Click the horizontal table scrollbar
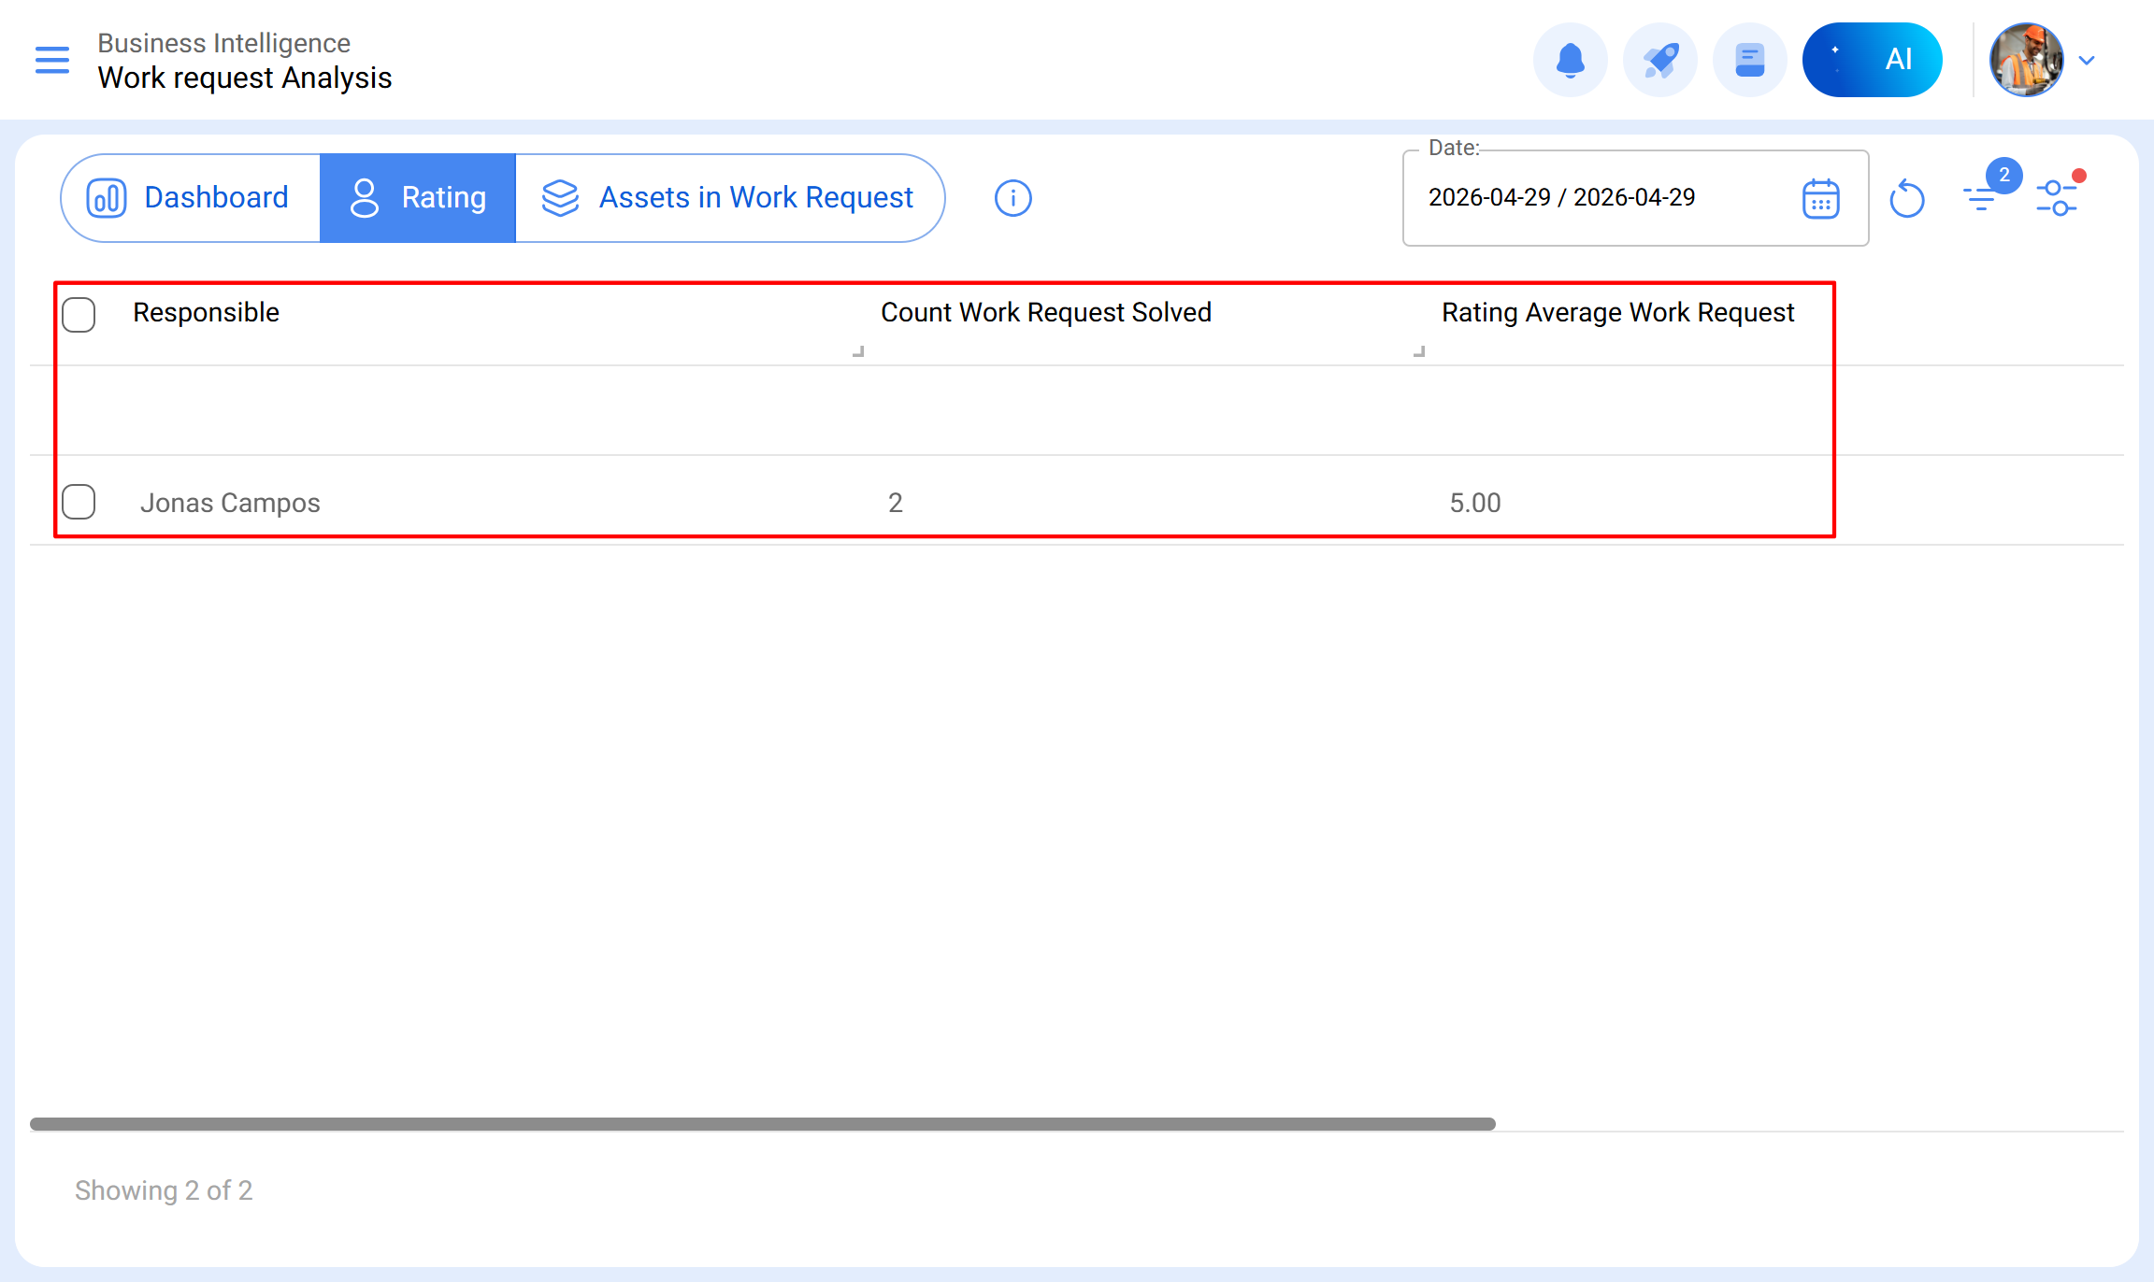The image size is (2154, 1282). click(x=762, y=1124)
